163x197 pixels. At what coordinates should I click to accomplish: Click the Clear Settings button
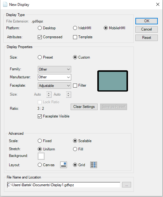pyautogui.click(x=84, y=107)
